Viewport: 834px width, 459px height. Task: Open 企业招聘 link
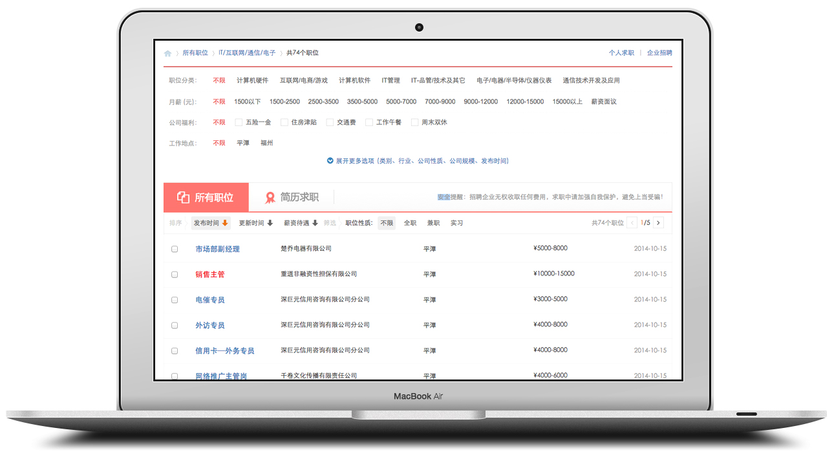tap(659, 53)
